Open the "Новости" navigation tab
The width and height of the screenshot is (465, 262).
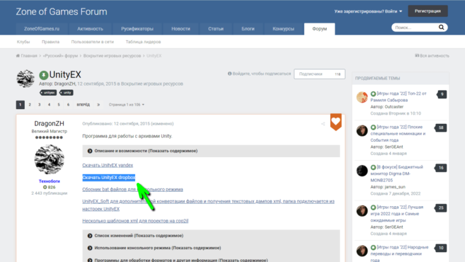[x=180, y=29]
